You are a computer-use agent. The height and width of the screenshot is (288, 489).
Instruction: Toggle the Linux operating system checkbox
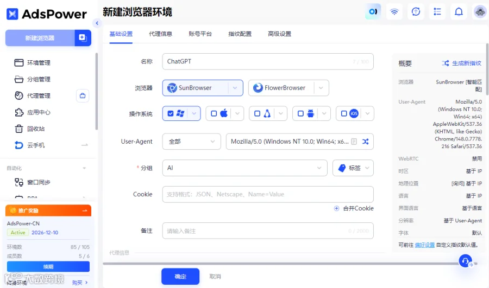tap(258, 114)
